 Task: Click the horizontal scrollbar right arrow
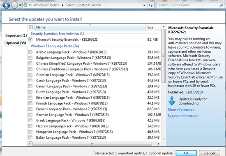click(159, 144)
